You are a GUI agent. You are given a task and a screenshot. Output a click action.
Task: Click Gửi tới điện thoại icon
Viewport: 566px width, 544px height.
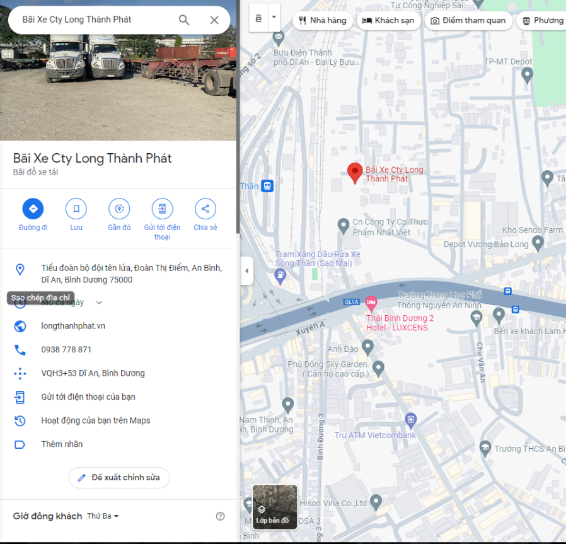coord(162,209)
